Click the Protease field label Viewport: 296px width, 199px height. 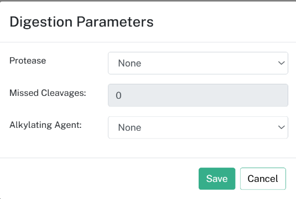tap(28, 61)
